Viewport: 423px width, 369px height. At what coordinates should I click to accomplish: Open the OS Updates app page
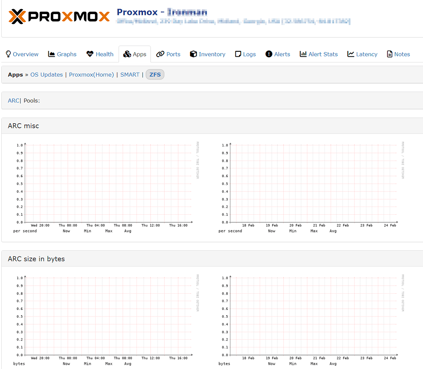(46, 74)
